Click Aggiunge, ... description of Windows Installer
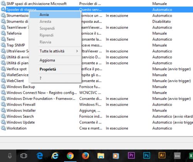 90,110
